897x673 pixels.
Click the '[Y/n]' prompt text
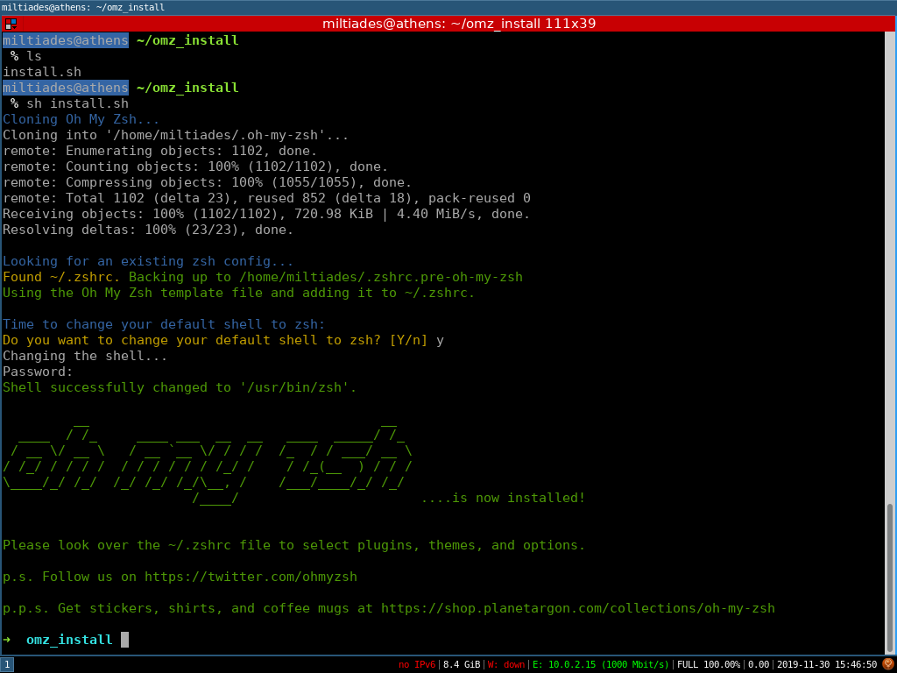408,341
